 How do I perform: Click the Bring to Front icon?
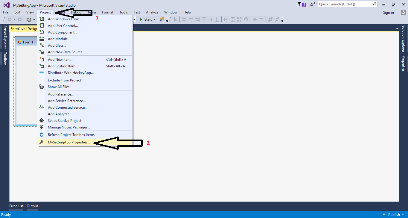point(270,19)
